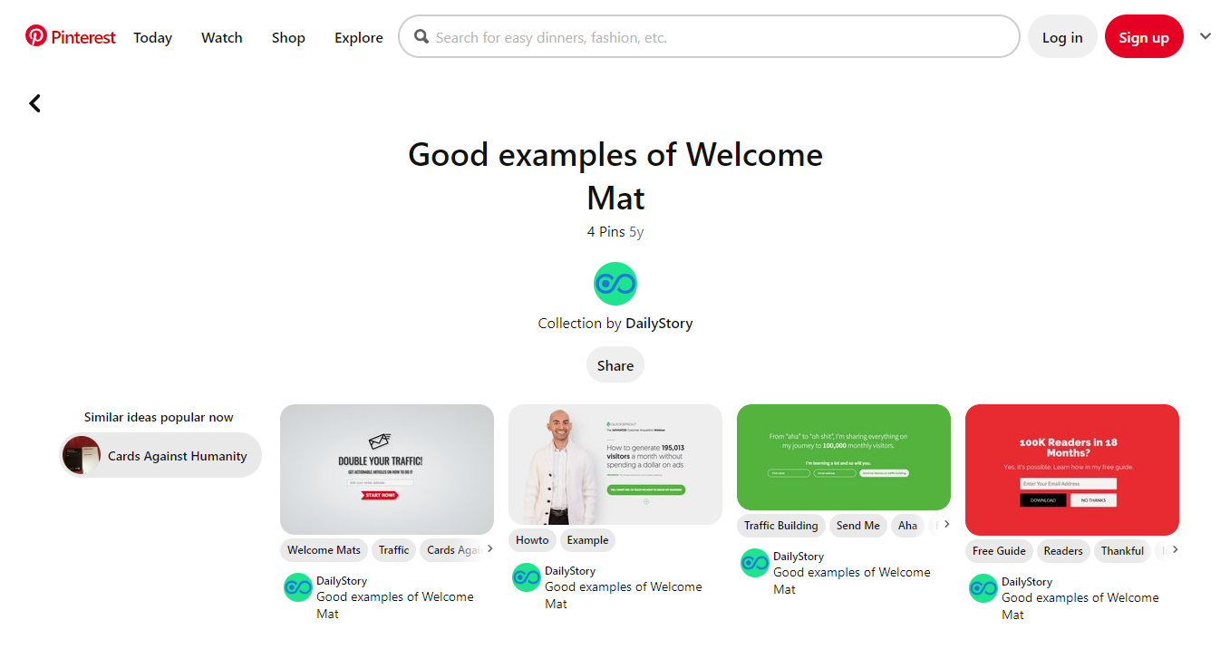Expand hidden tags on the red pin
Image resolution: width=1230 pixels, height=649 pixels.
(1174, 550)
